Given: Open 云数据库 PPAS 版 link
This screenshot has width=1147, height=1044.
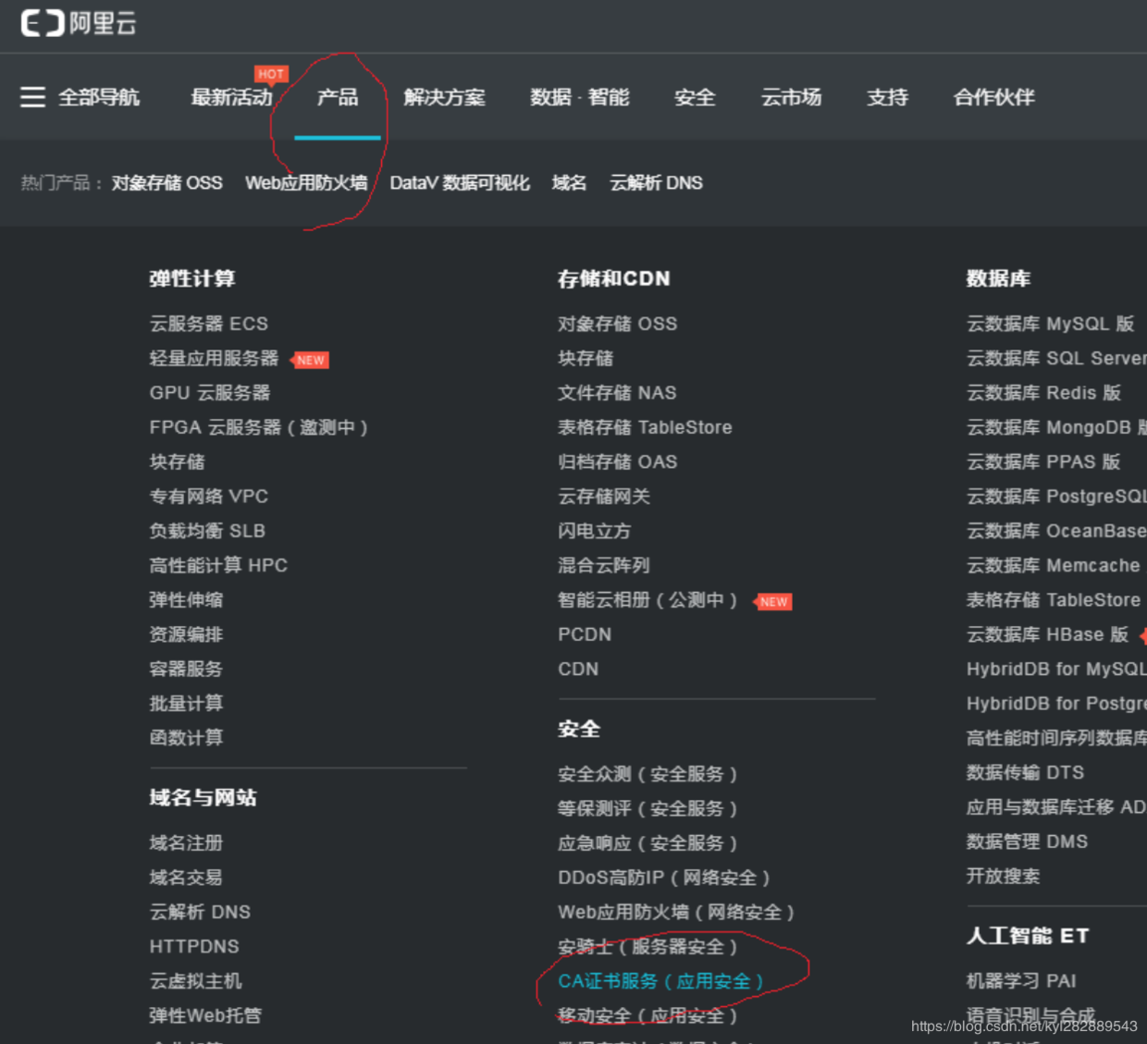Looking at the screenshot, I should (x=1043, y=461).
